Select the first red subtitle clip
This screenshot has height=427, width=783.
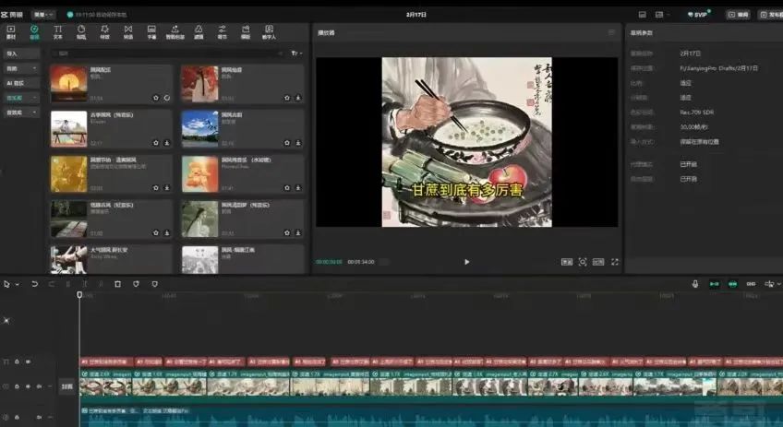pos(107,362)
